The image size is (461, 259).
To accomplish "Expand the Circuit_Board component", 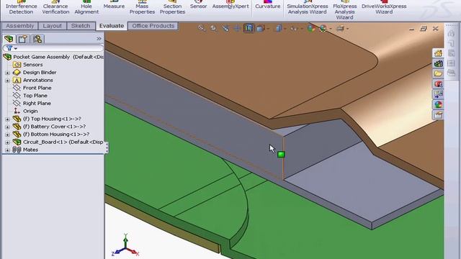I will coord(7,142).
